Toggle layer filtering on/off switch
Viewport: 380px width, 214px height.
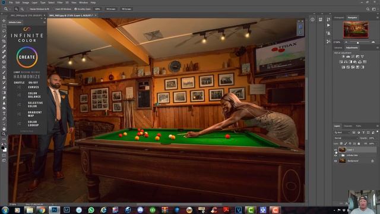(378, 132)
